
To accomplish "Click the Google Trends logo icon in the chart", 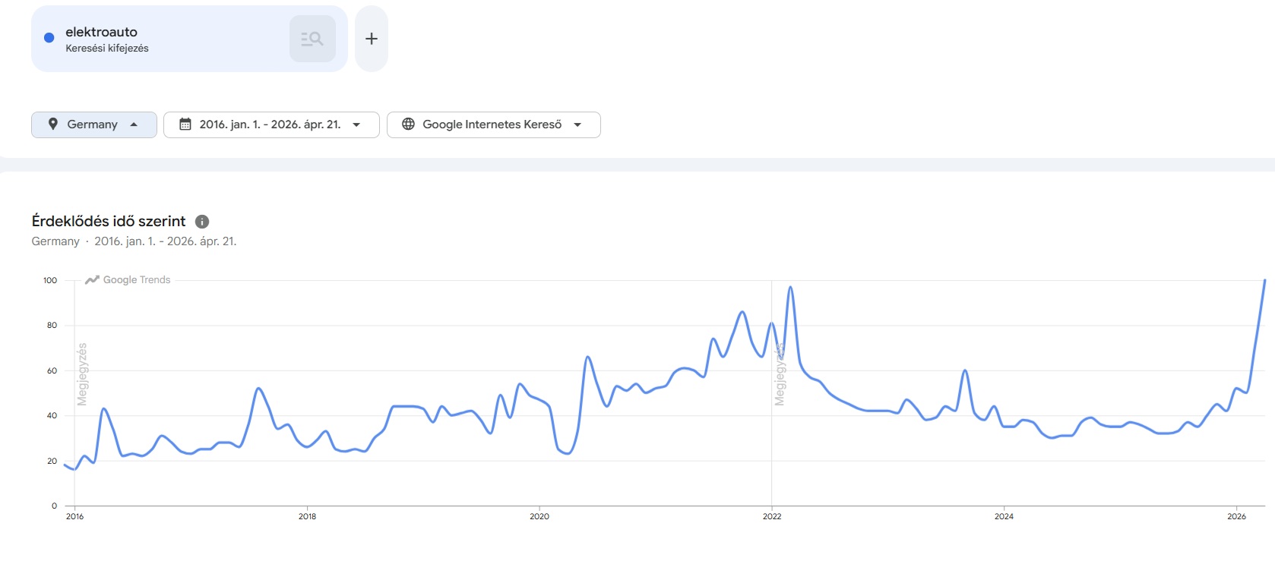I will [x=93, y=280].
